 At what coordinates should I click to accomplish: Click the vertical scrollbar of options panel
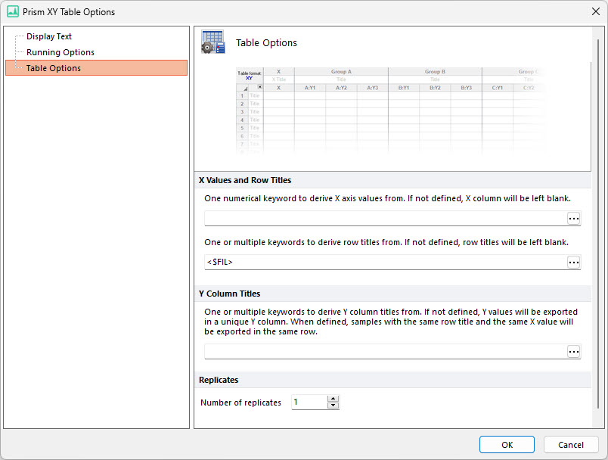[597, 227]
